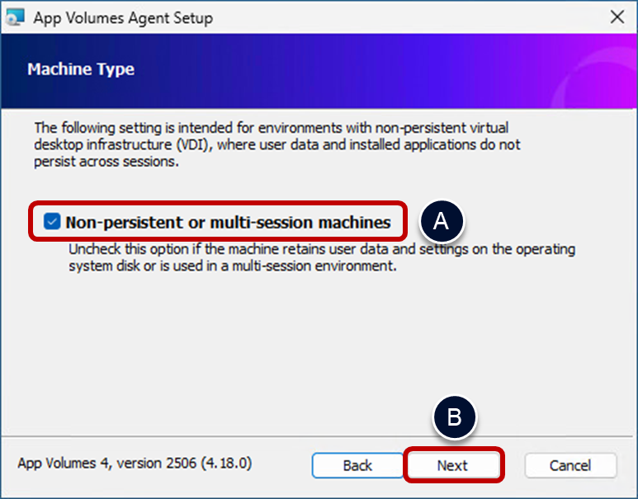Click the circular callout marker labeled B
638x499 pixels.
(454, 417)
